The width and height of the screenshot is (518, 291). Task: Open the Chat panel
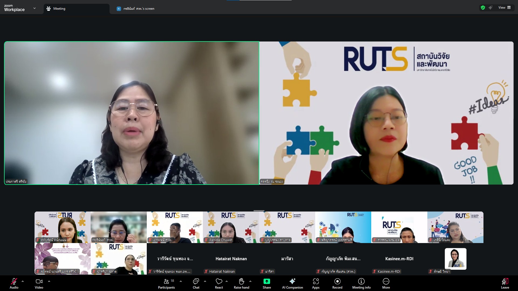(196, 283)
